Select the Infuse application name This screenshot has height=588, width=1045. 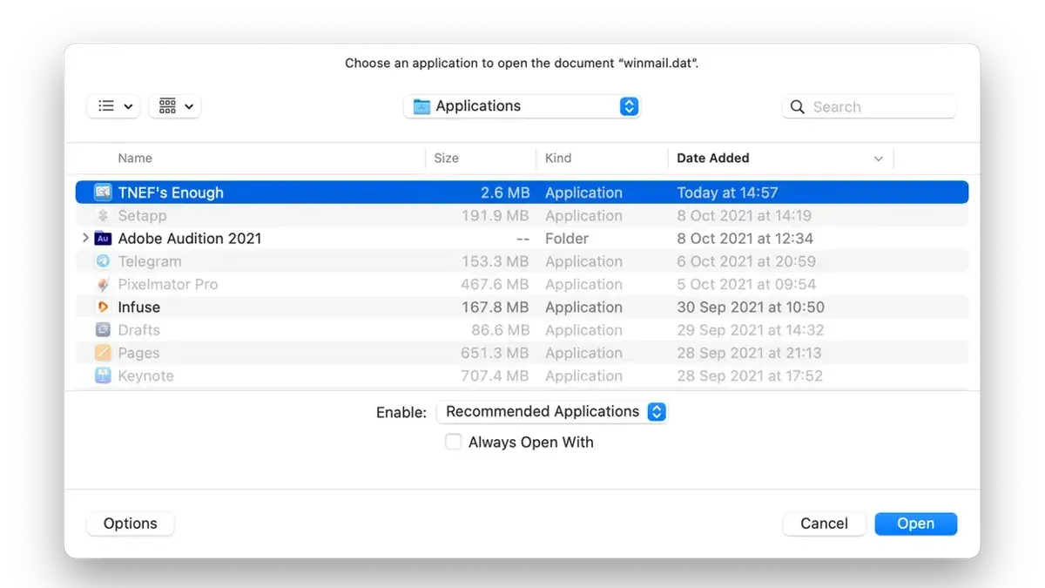(x=139, y=307)
